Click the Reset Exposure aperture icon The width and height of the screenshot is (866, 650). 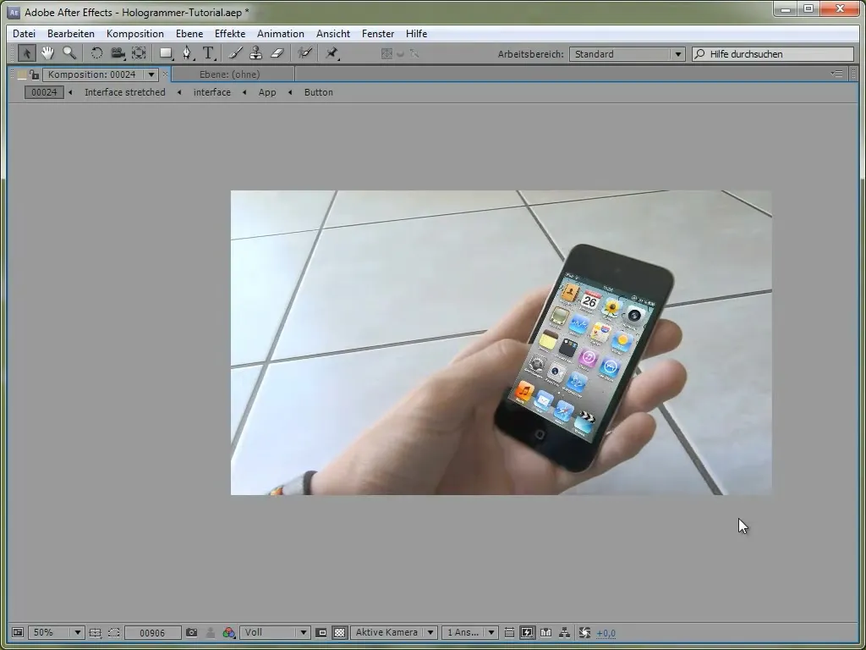[584, 632]
